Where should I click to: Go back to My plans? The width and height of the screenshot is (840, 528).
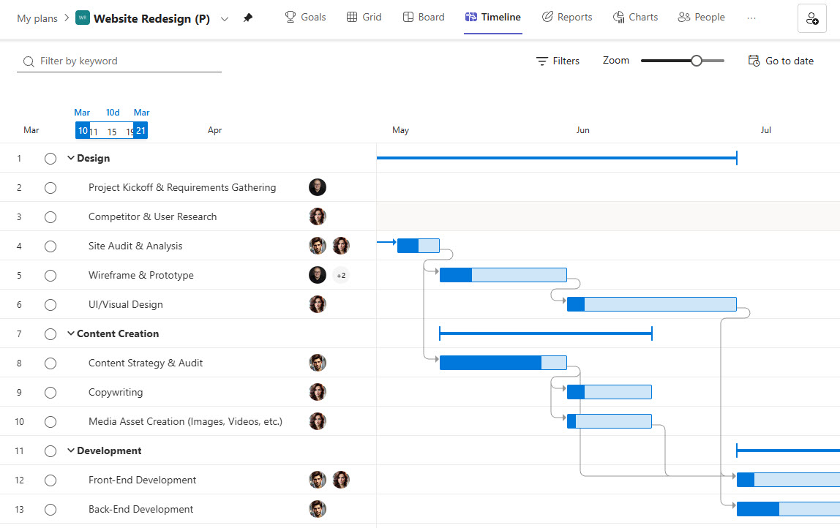37,19
